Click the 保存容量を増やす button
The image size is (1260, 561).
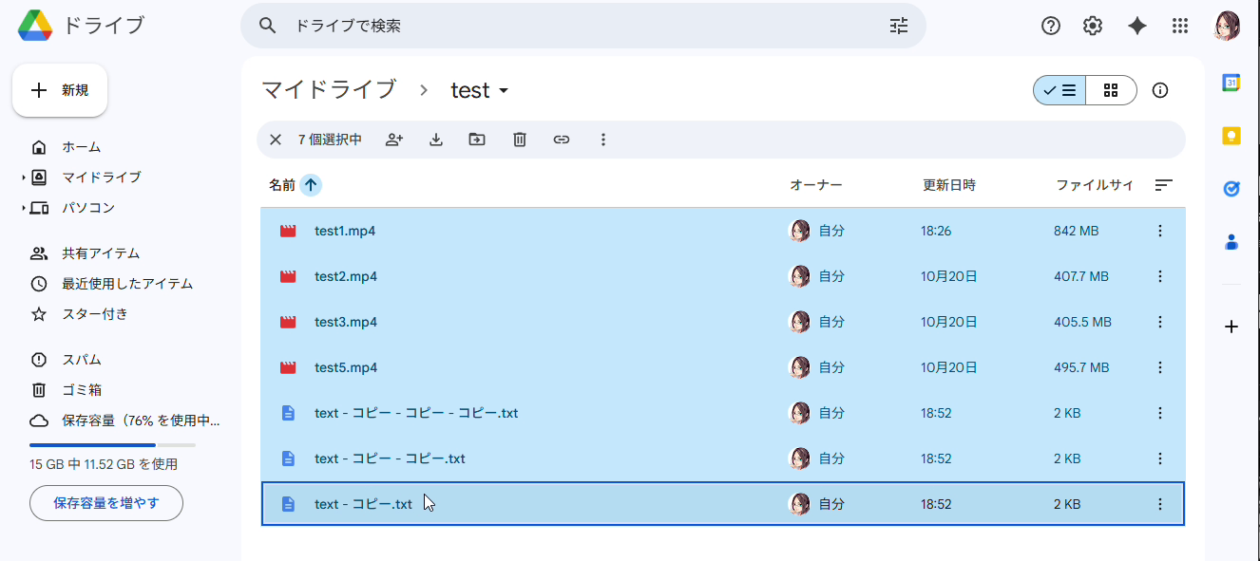coord(106,503)
